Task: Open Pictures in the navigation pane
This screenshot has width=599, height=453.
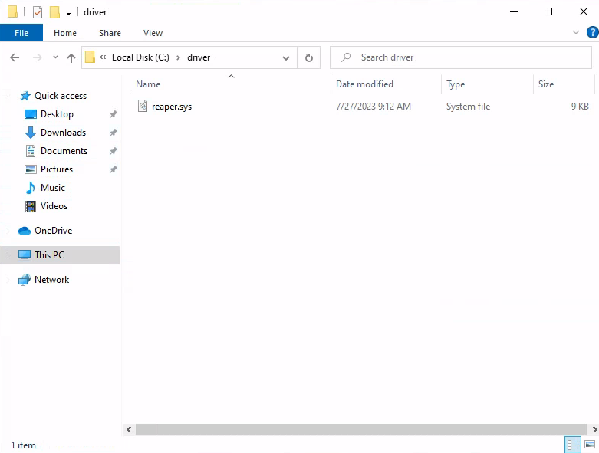Action: pos(57,169)
